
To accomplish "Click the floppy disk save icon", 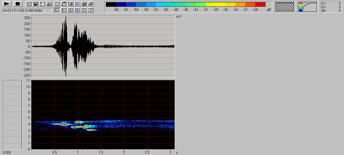I will pos(35,4).
